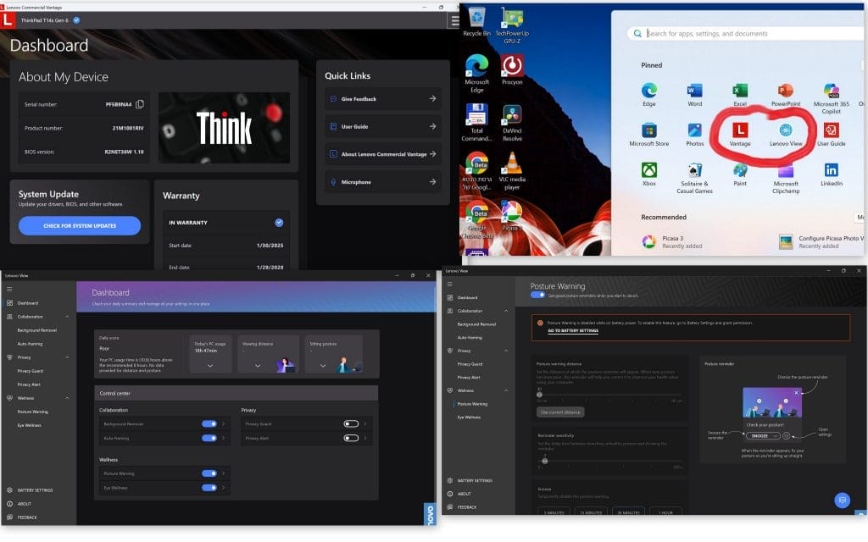Enable Privacy Alert in Control center
The width and height of the screenshot is (868, 542).
pyautogui.click(x=351, y=438)
